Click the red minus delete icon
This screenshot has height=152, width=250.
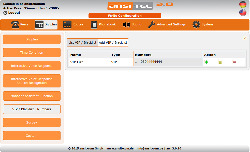[x=234, y=62]
